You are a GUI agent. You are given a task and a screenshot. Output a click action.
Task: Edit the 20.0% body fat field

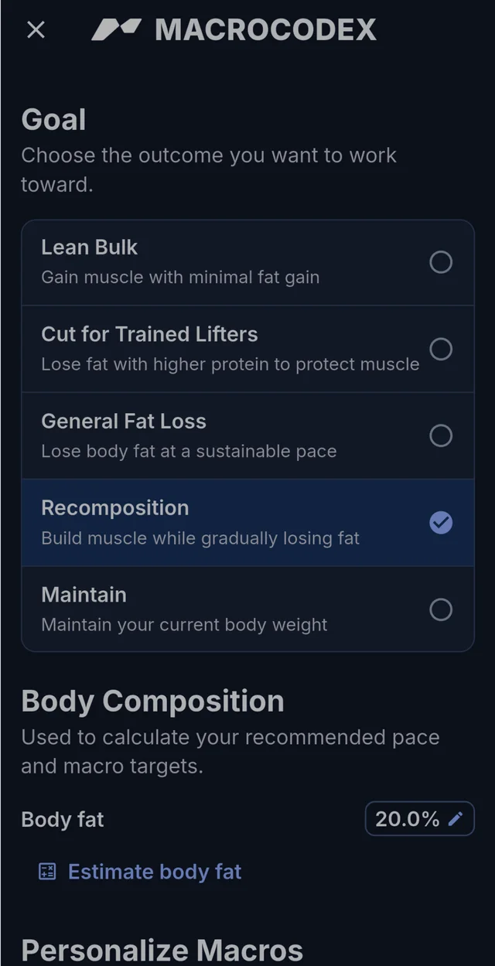(419, 818)
